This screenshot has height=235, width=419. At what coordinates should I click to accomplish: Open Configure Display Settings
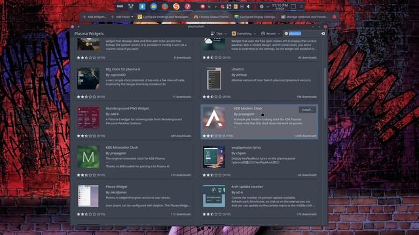point(256,17)
